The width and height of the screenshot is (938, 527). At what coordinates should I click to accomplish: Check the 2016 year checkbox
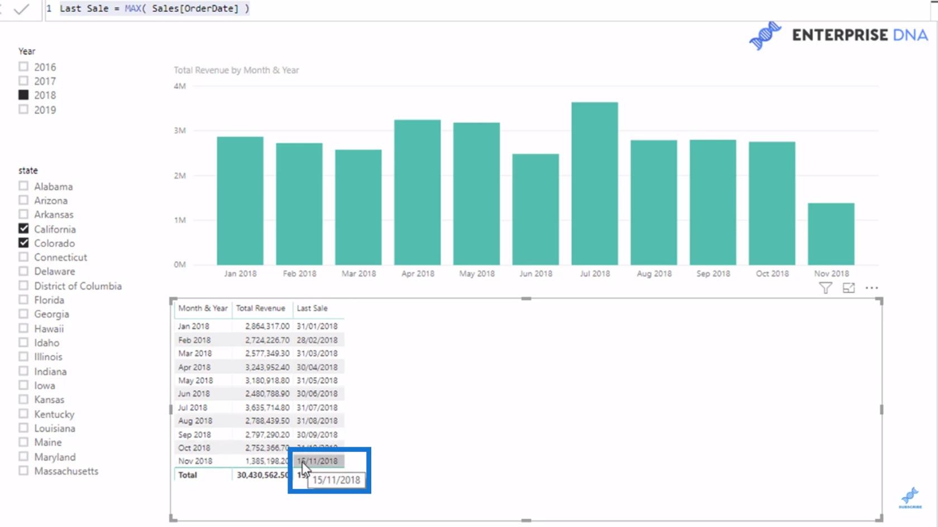[x=23, y=66]
